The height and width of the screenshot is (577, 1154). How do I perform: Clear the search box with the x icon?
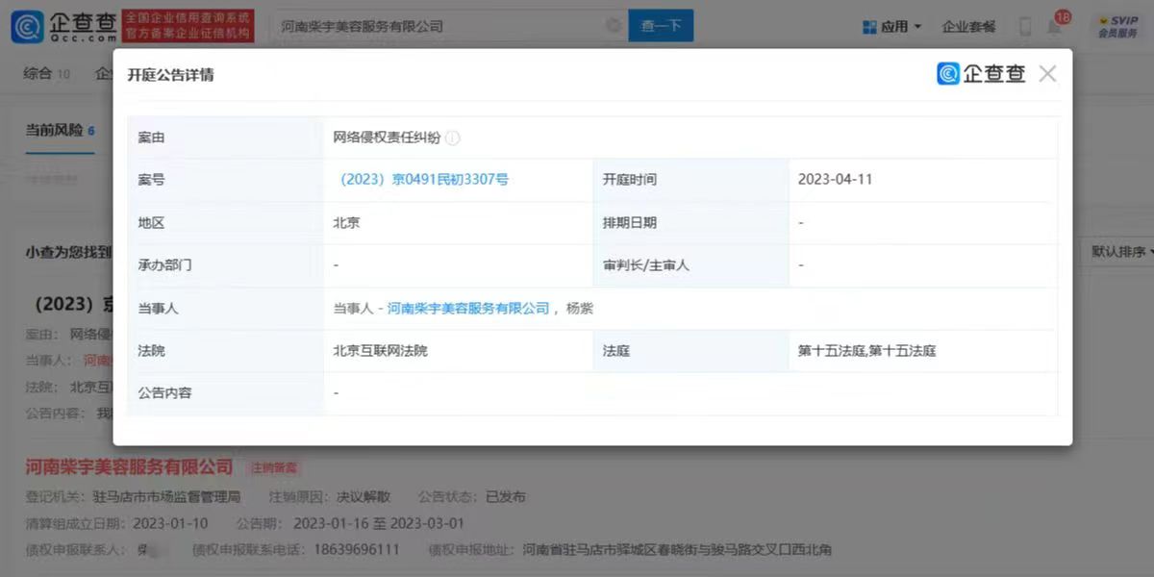pos(614,26)
